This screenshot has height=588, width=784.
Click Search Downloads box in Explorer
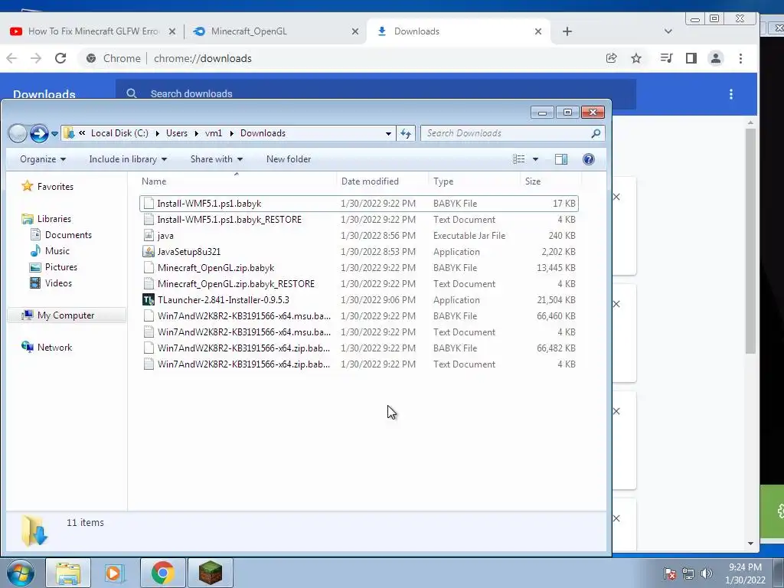[512, 133]
